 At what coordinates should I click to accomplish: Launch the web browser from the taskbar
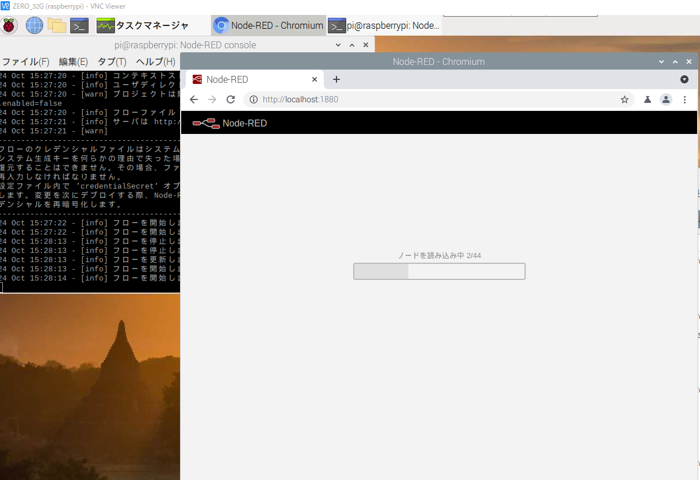pyautogui.click(x=34, y=25)
